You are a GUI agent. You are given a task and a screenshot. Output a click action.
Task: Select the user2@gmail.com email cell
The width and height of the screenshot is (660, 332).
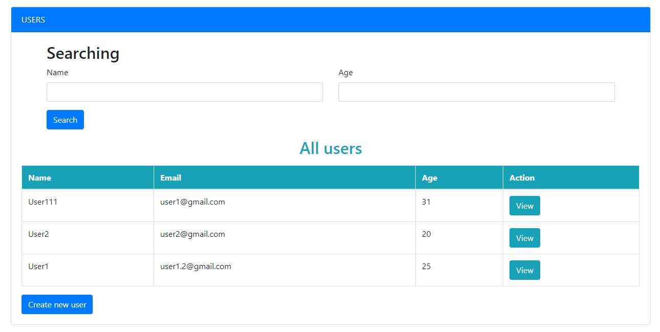click(x=193, y=234)
